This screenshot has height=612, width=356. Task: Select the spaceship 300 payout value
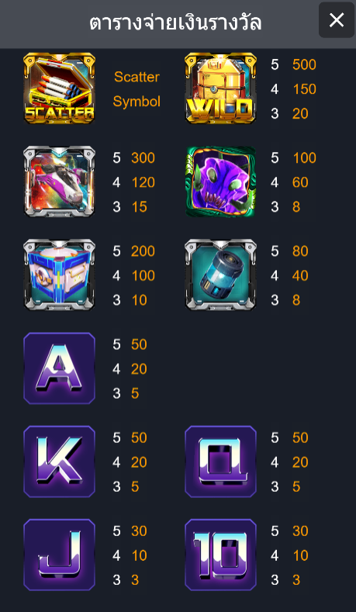click(x=143, y=158)
